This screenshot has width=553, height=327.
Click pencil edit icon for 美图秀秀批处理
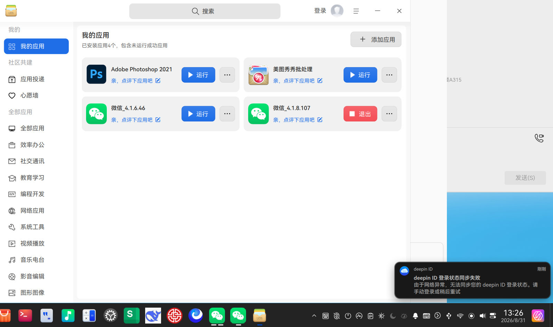(320, 81)
